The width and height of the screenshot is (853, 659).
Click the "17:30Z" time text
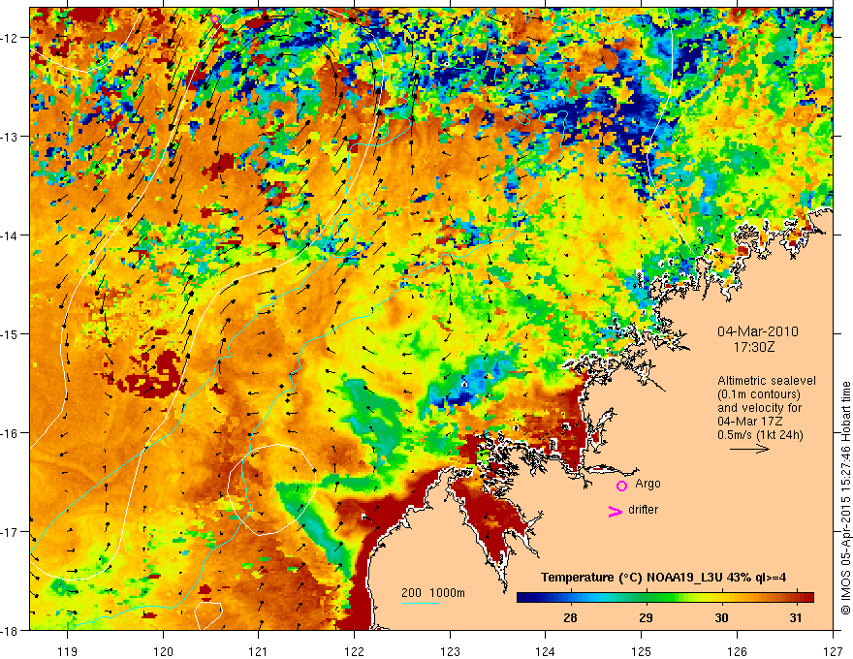coord(753,347)
